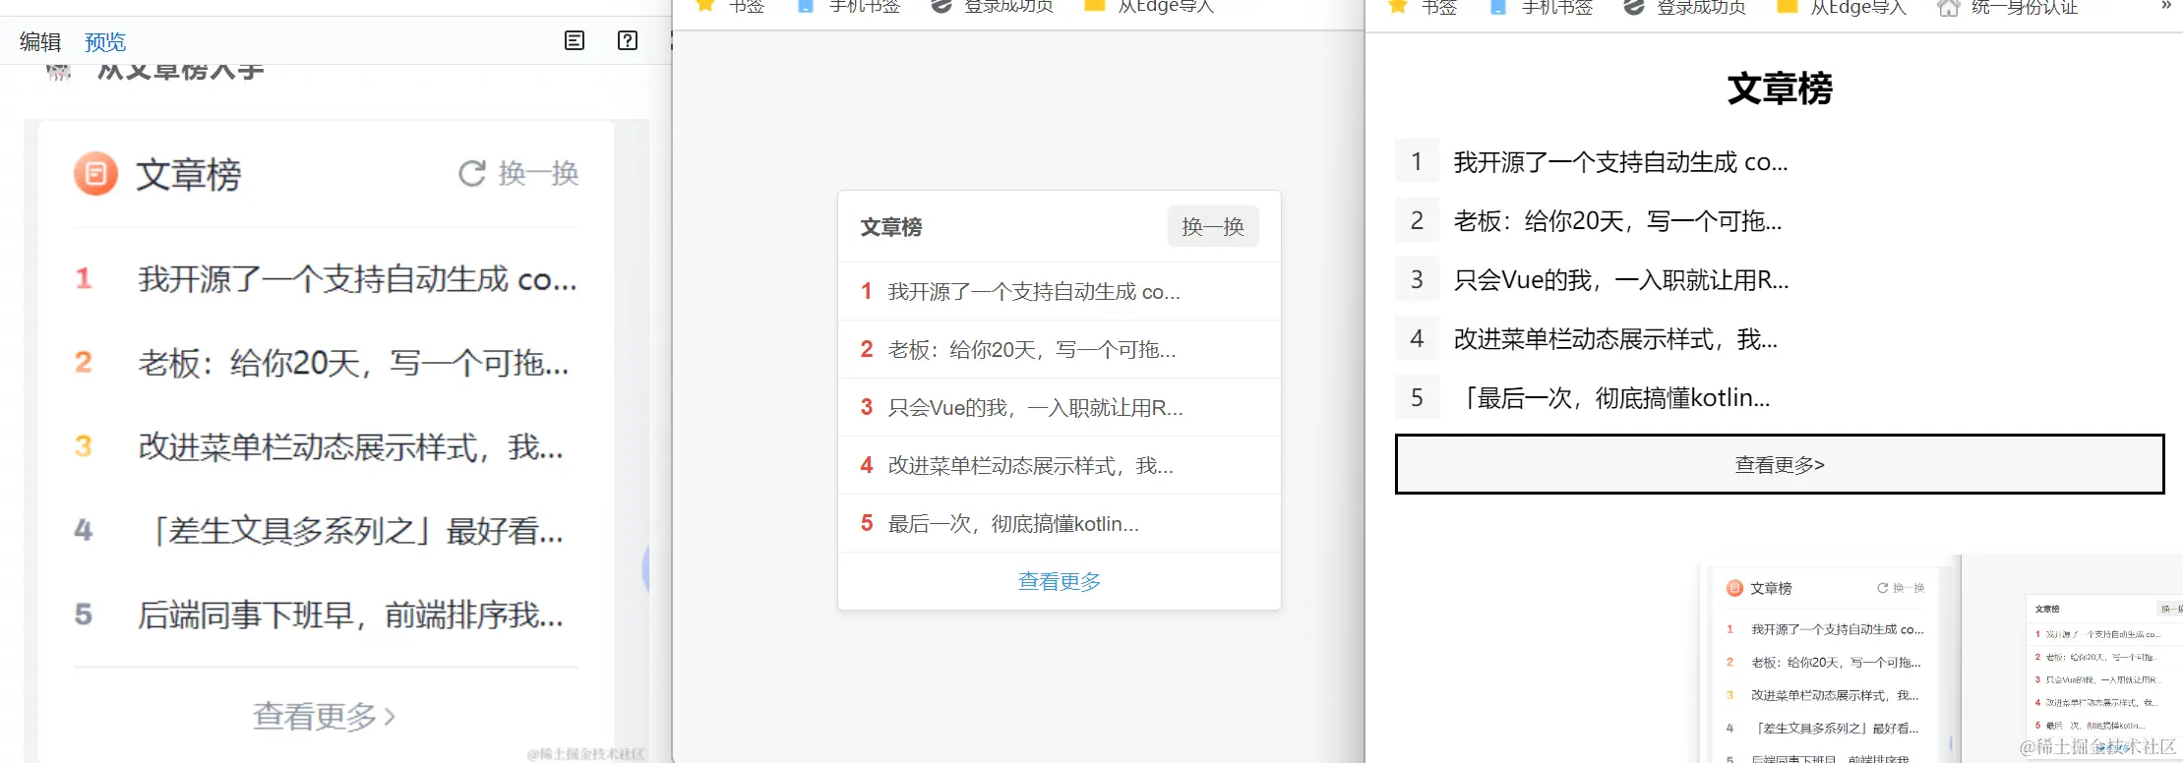Switch to the 编辑 tab

pos(40,41)
